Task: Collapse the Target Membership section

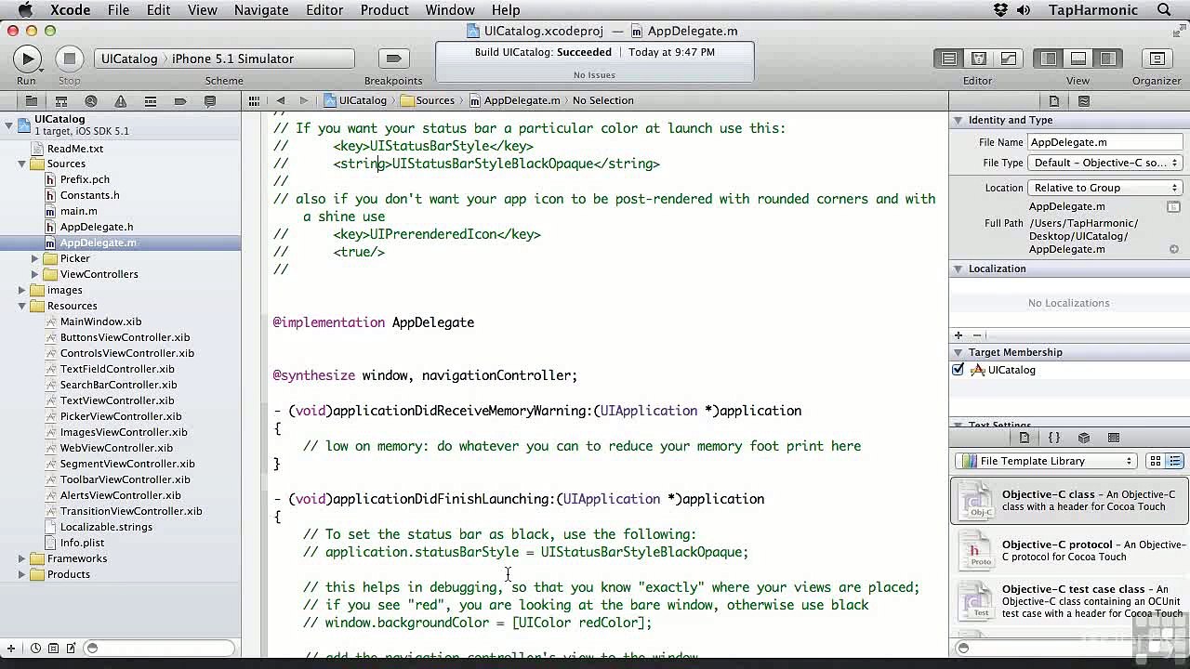Action: pos(958,352)
